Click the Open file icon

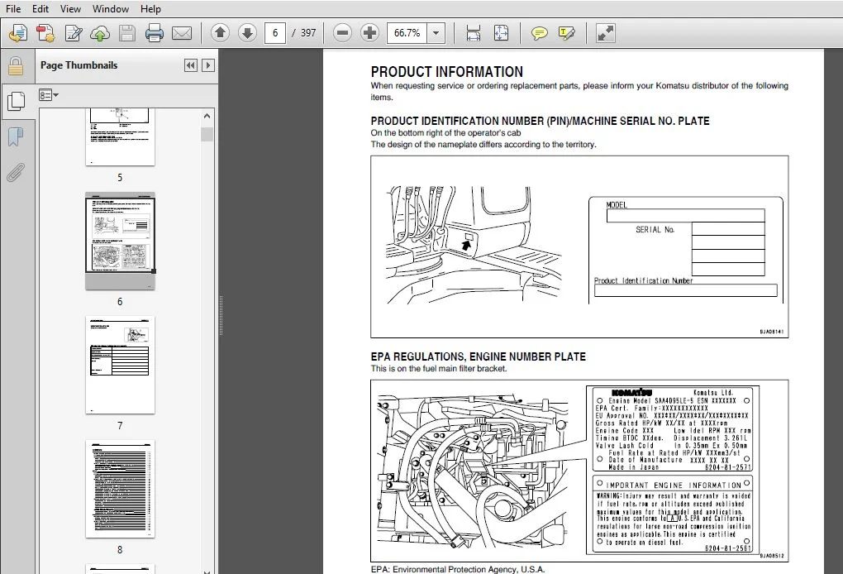(17, 33)
